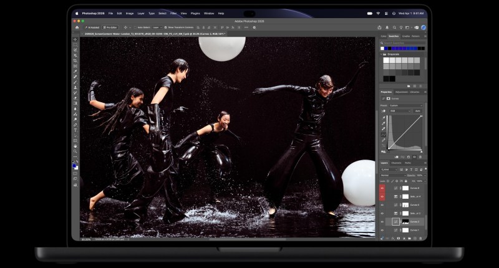Select the Rectangular Marquee tool
This screenshot has width=499, height=268.
(x=75, y=45)
